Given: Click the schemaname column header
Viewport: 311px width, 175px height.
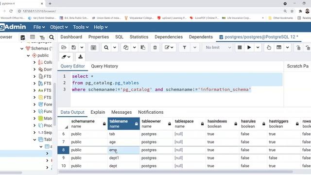Looking at the screenshot, I should (x=88, y=123).
